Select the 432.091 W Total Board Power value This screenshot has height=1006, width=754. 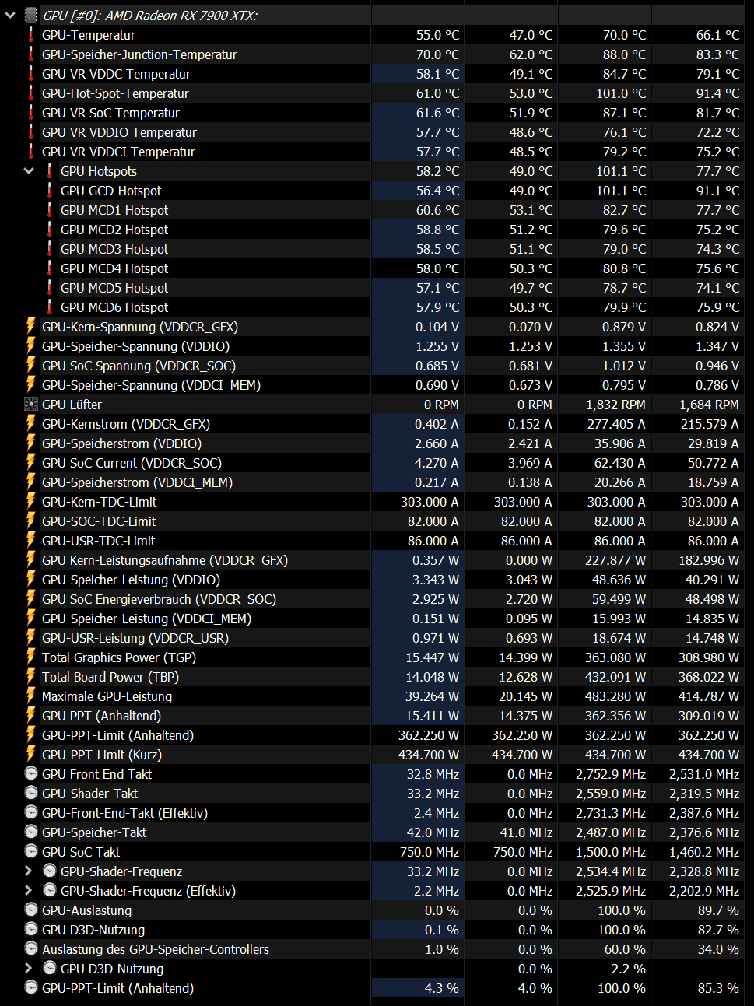point(615,677)
